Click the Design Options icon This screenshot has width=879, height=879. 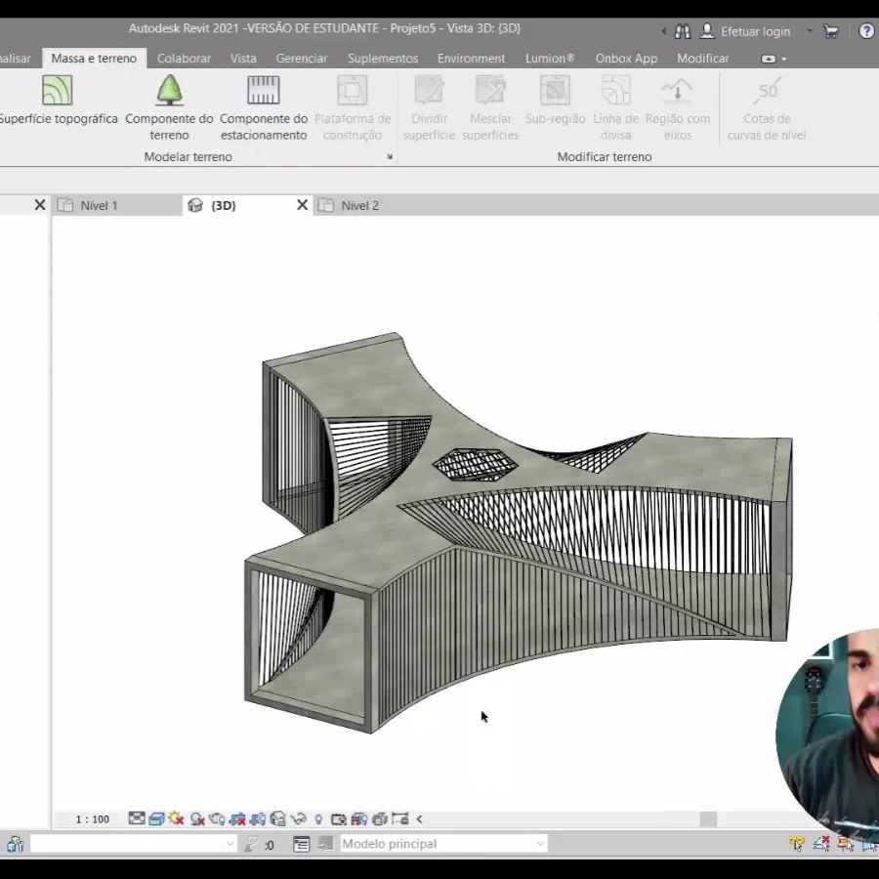click(301, 844)
